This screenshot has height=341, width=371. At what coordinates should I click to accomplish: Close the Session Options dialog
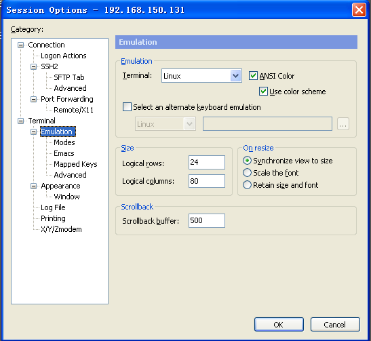click(359, 10)
